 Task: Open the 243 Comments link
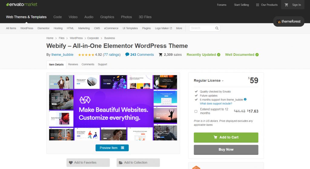(x=142, y=55)
